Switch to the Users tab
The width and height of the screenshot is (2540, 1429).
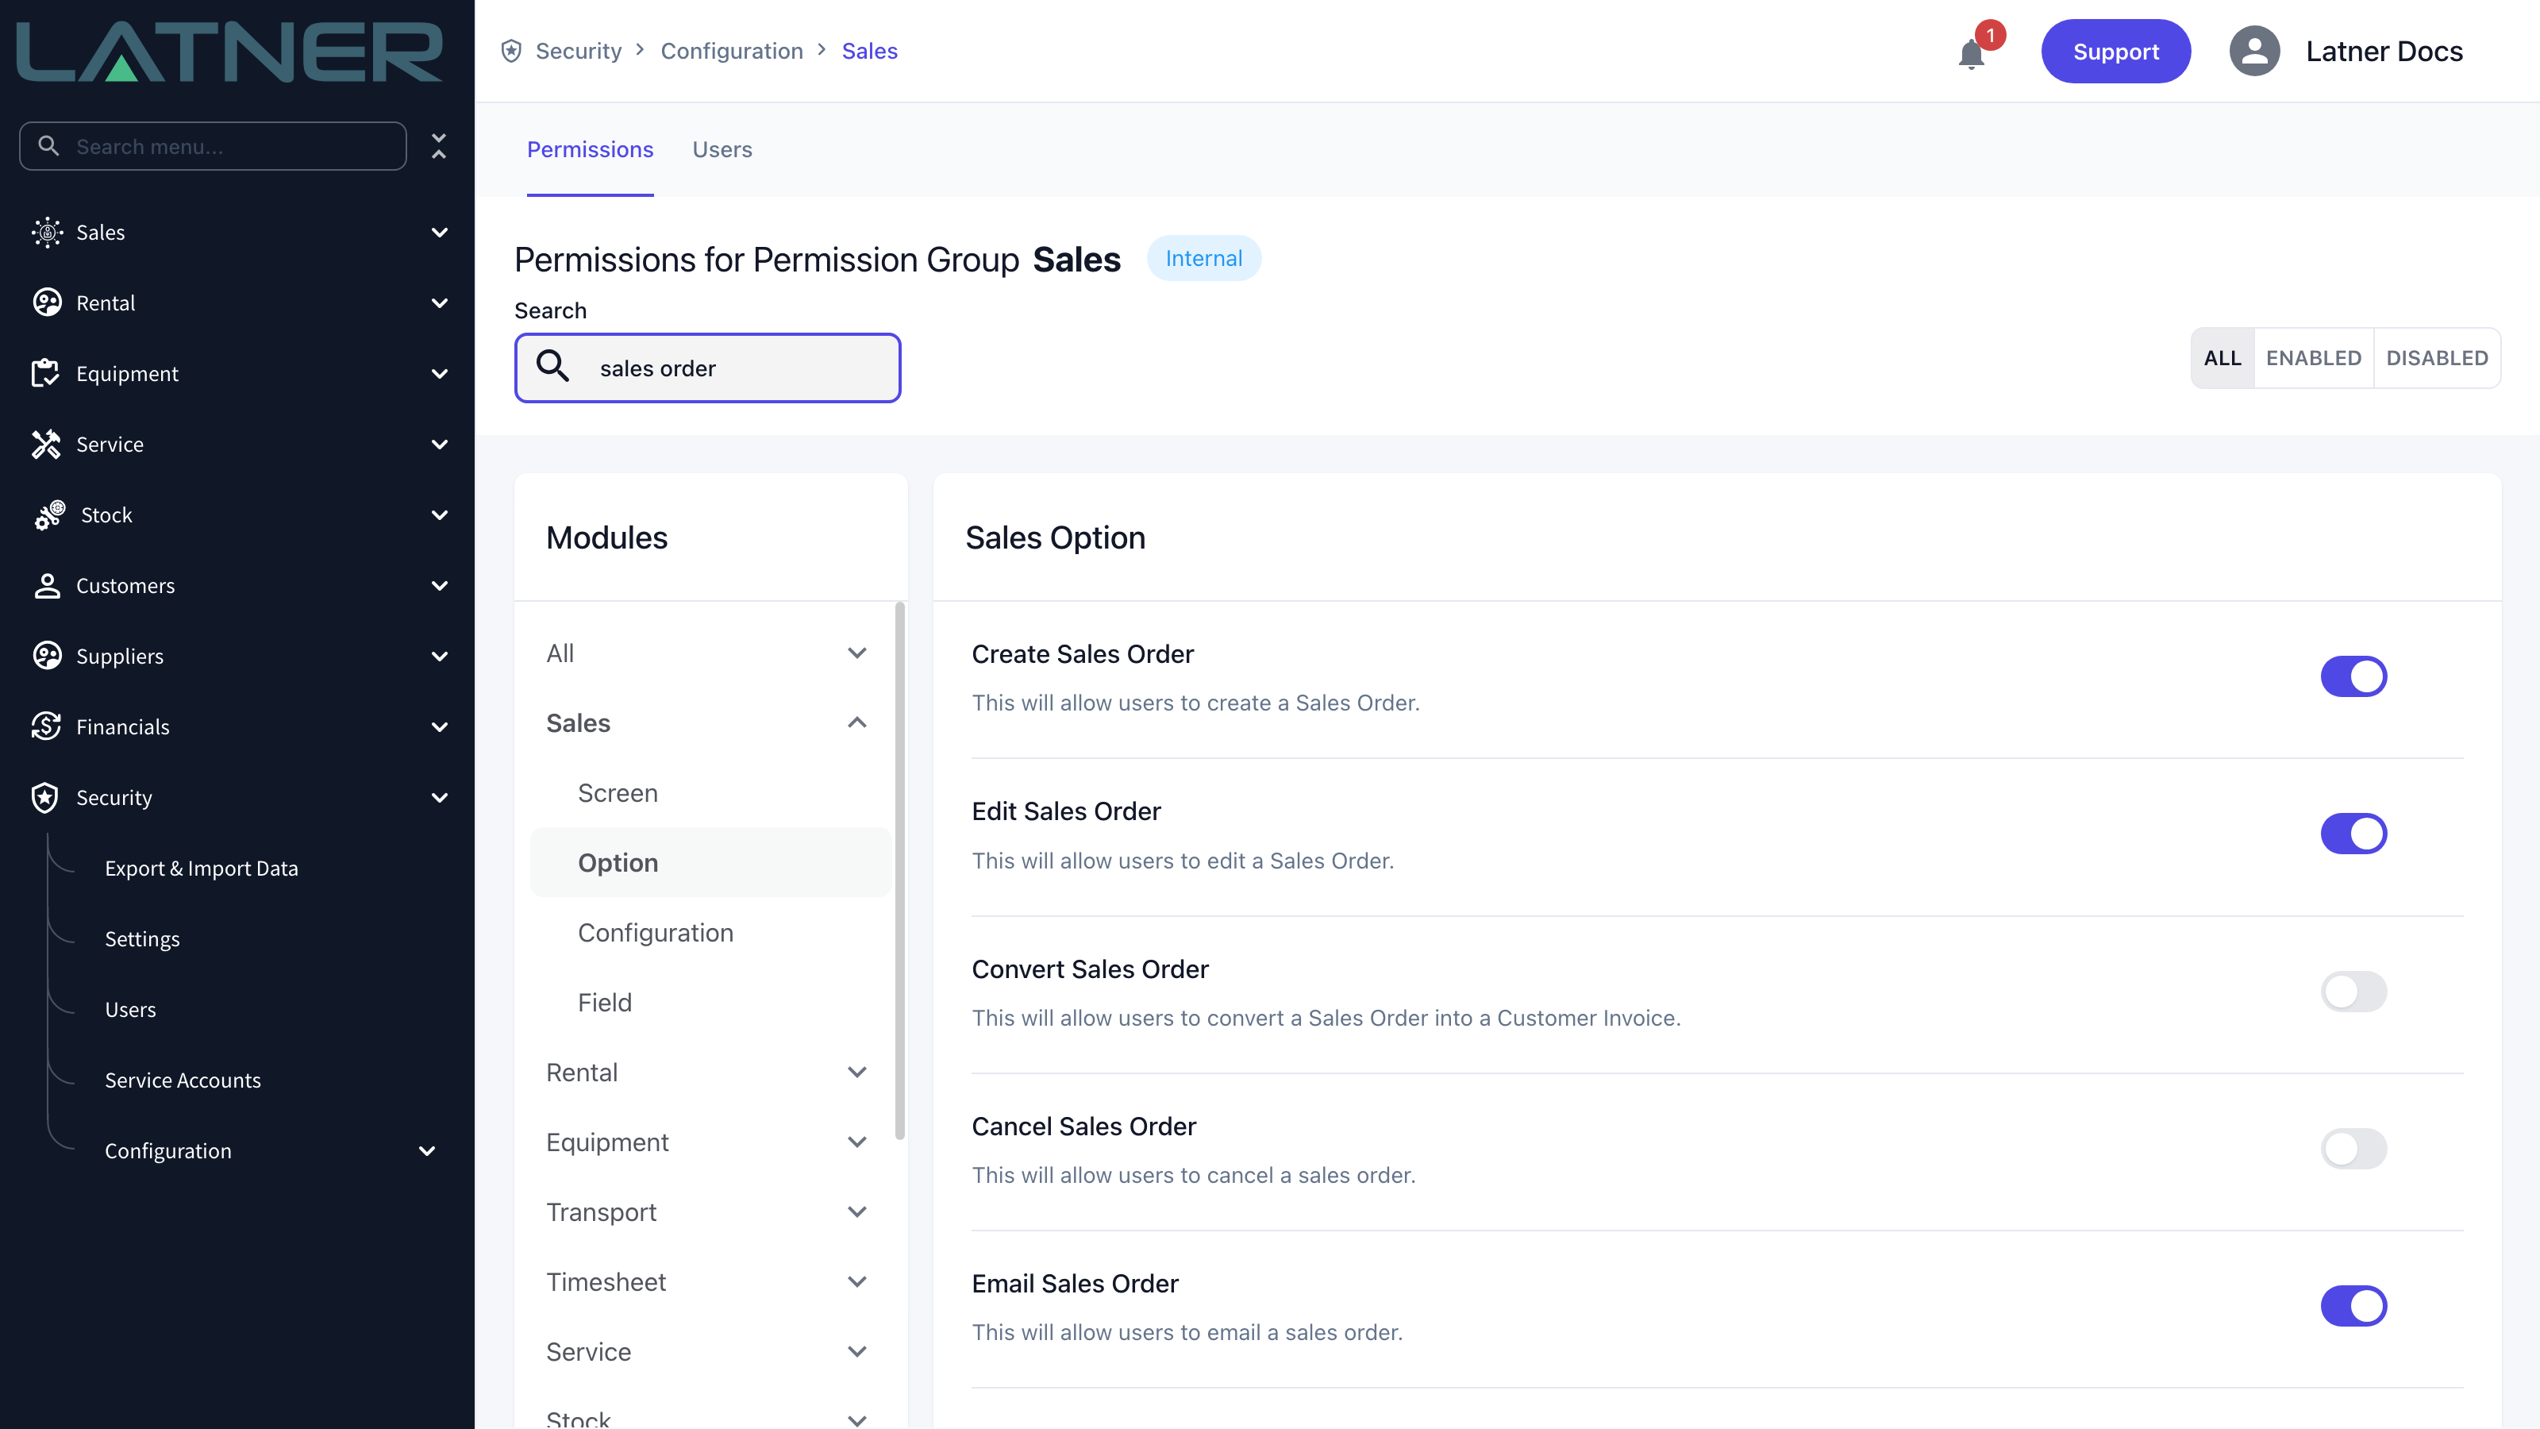722,150
